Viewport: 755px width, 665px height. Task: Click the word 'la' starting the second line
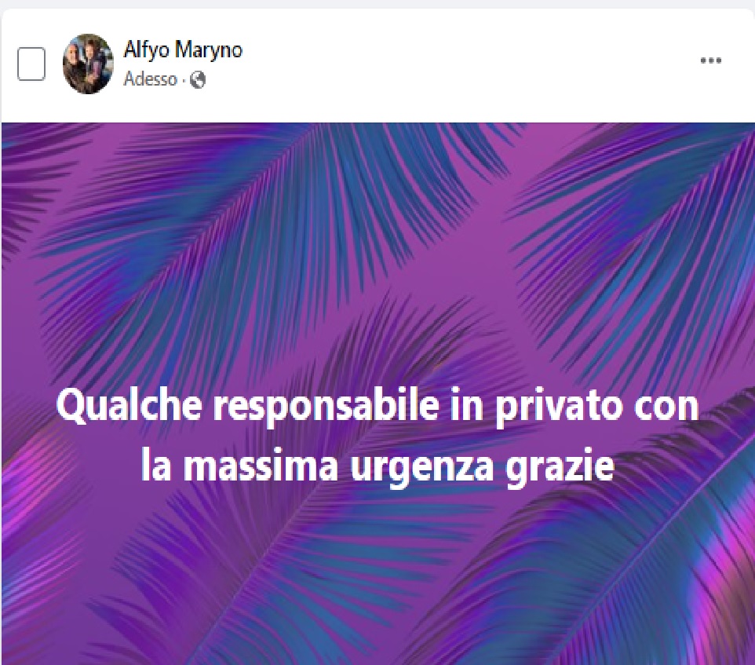[156, 465]
